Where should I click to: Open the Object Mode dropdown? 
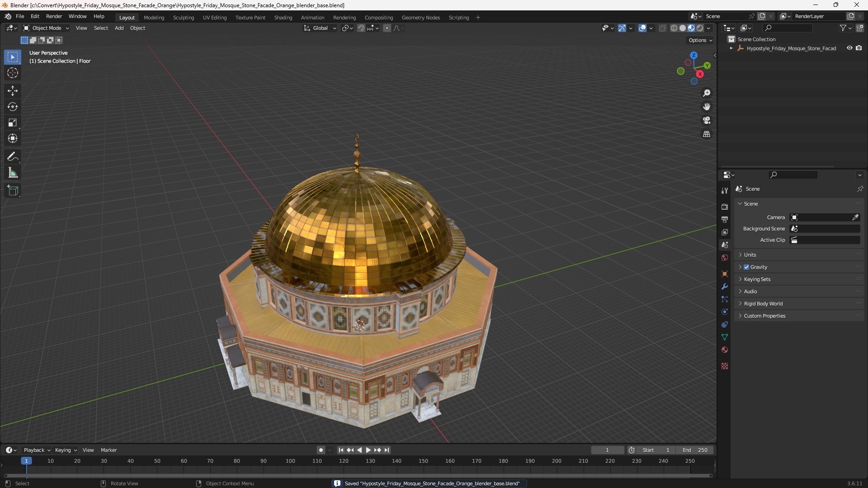point(46,28)
